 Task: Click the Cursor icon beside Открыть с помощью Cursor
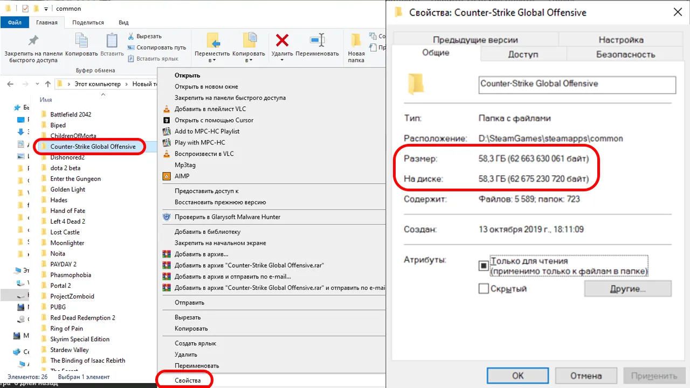[x=167, y=120]
